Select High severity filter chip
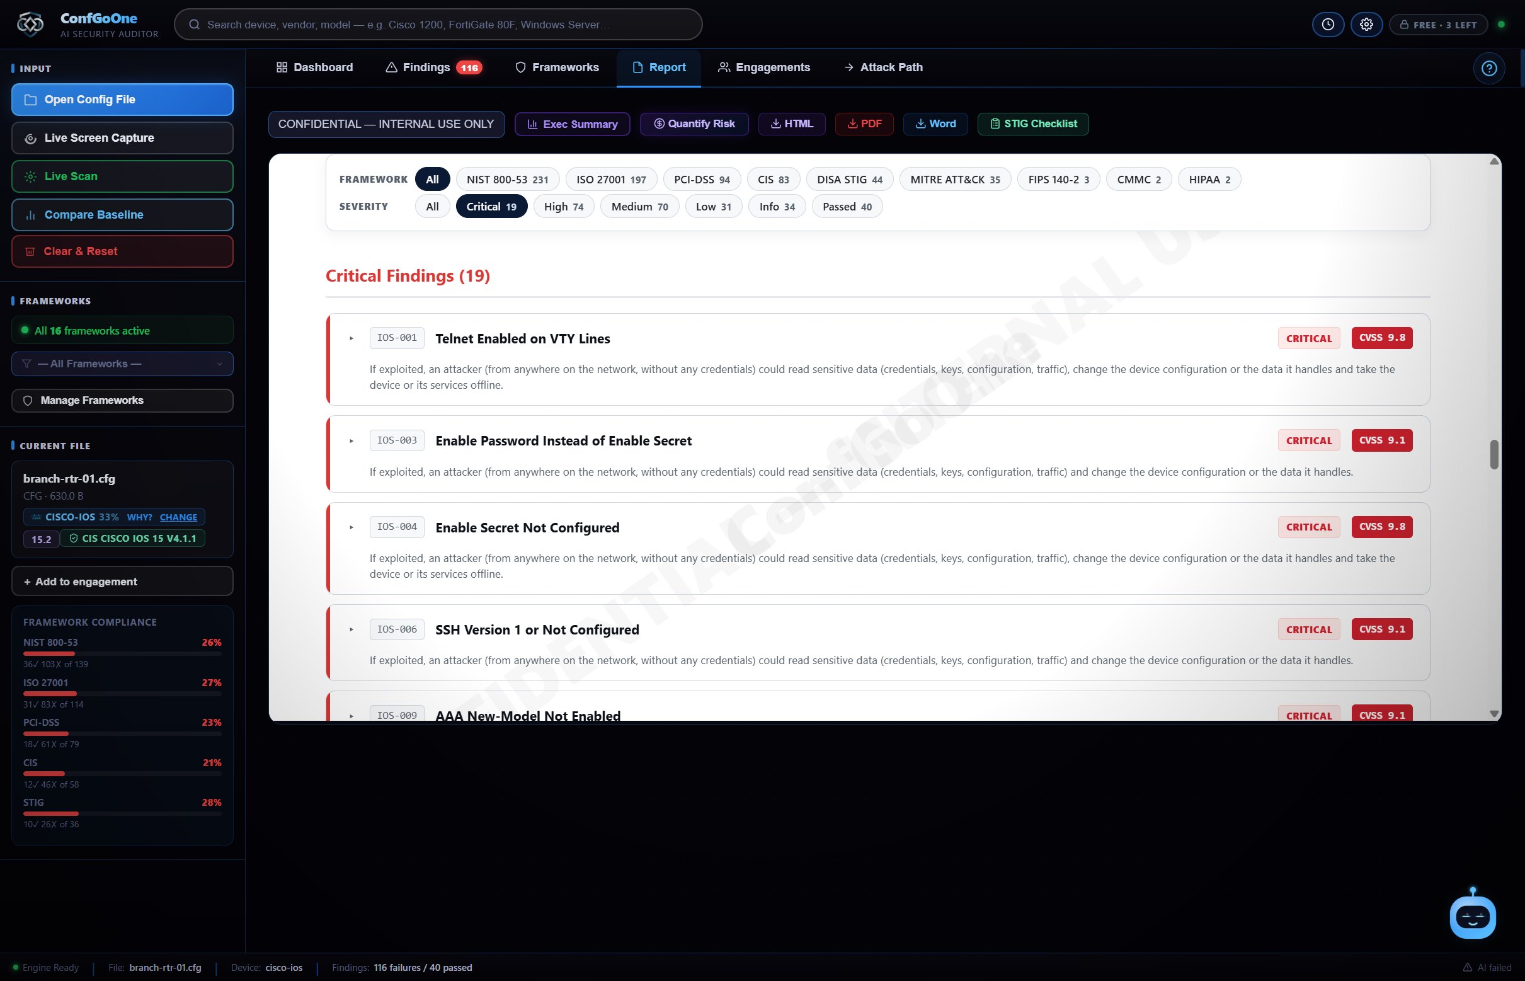The image size is (1525, 981). tap(564, 207)
